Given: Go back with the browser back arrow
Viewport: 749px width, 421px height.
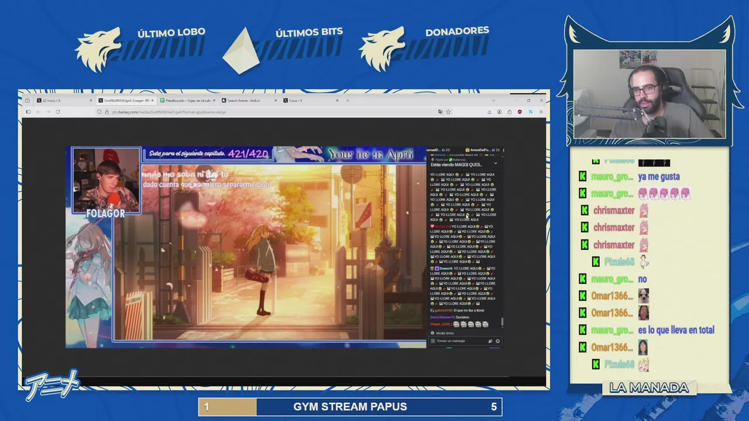Looking at the screenshot, I should pos(38,112).
